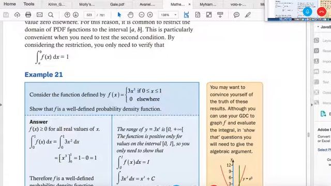Viewport: 331px width, 186px height.
Task: Print the document with the printer icon
Action: [x=28, y=15]
